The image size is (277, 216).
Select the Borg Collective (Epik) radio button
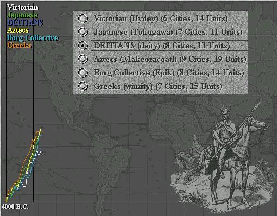[x=83, y=73]
